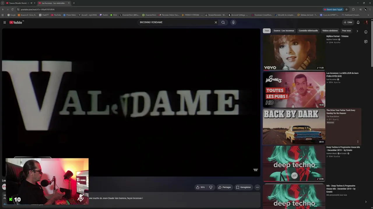Open the Les Inconnus channel under the PUBLICITÉS video
The image size is (373, 209).
point(331,79)
